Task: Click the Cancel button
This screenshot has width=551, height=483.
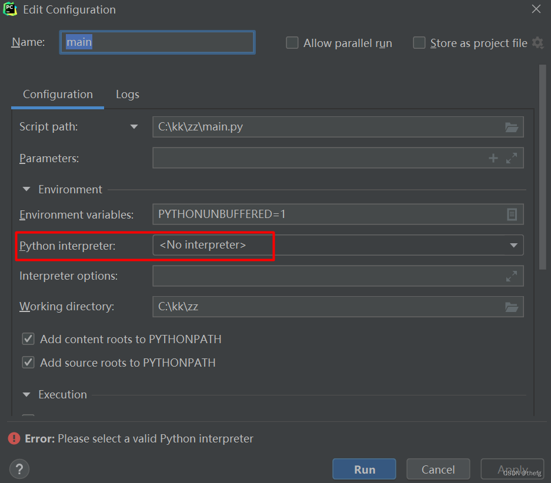Action: [x=438, y=469]
